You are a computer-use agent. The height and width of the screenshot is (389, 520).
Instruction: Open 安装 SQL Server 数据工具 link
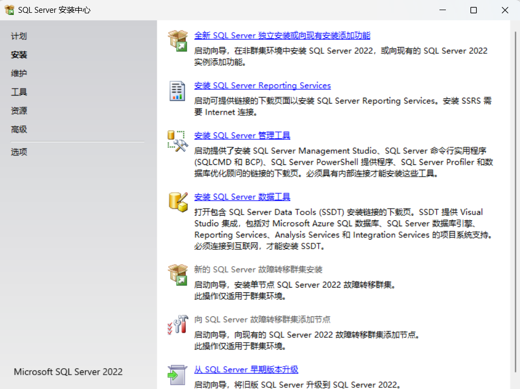(x=242, y=197)
